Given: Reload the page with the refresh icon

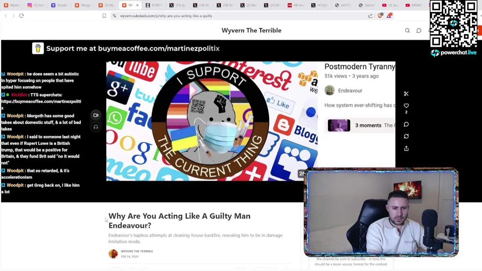Looking at the screenshot, I should (21, 16).
